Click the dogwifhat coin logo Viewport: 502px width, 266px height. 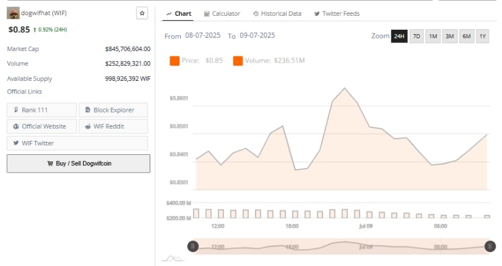click(x=13, y=13)
